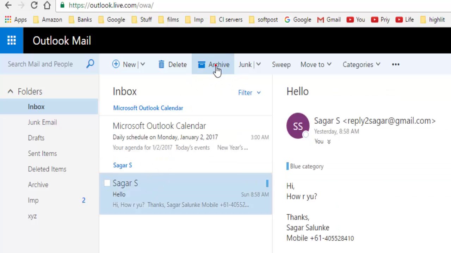Click sender address Sagar S reply2sagar@gmail.com
The height and width of the screenshot is (253, 451).
pyautogui.click(x=375, y=121)
